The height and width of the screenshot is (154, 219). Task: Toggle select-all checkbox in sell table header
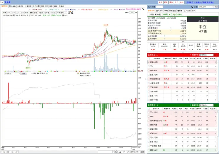[149, 109]
